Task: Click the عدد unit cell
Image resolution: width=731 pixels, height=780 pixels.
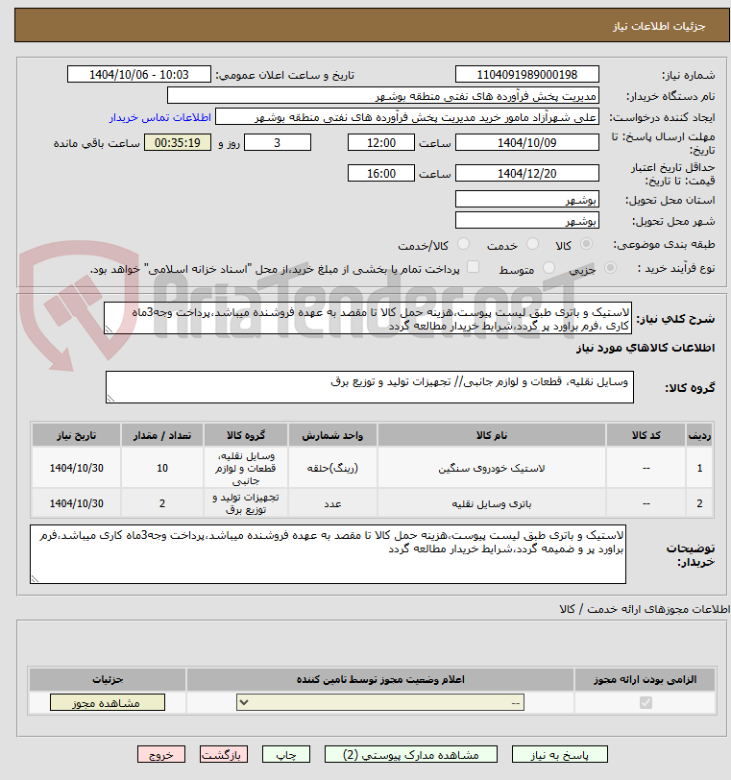Action: (332, 504)
